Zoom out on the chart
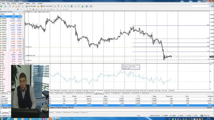Image resolution: width=214 pixels, height=120 pixels. point(68,6)
